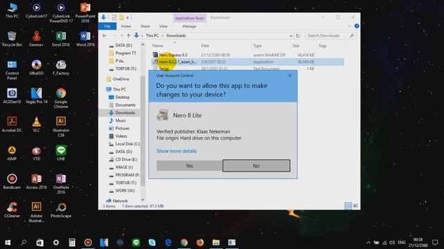444x249 pixels.
Task: Open PowerPoint 2016 desktop icon
Action: [x=85, y=12]
